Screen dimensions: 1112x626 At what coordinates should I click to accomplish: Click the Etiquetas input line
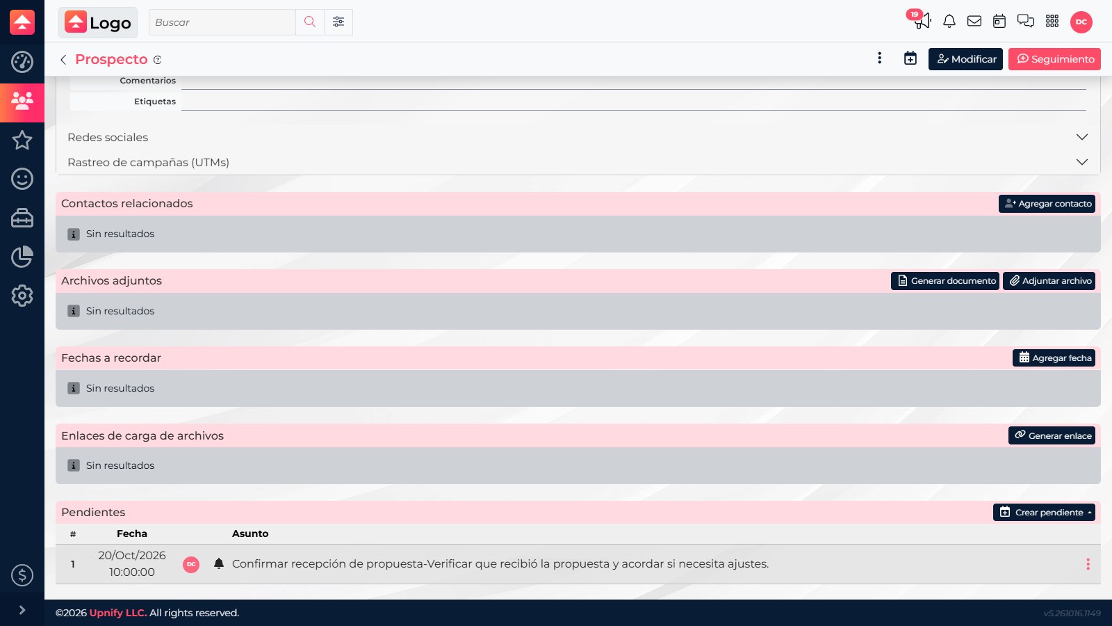(x=634, y=102)
